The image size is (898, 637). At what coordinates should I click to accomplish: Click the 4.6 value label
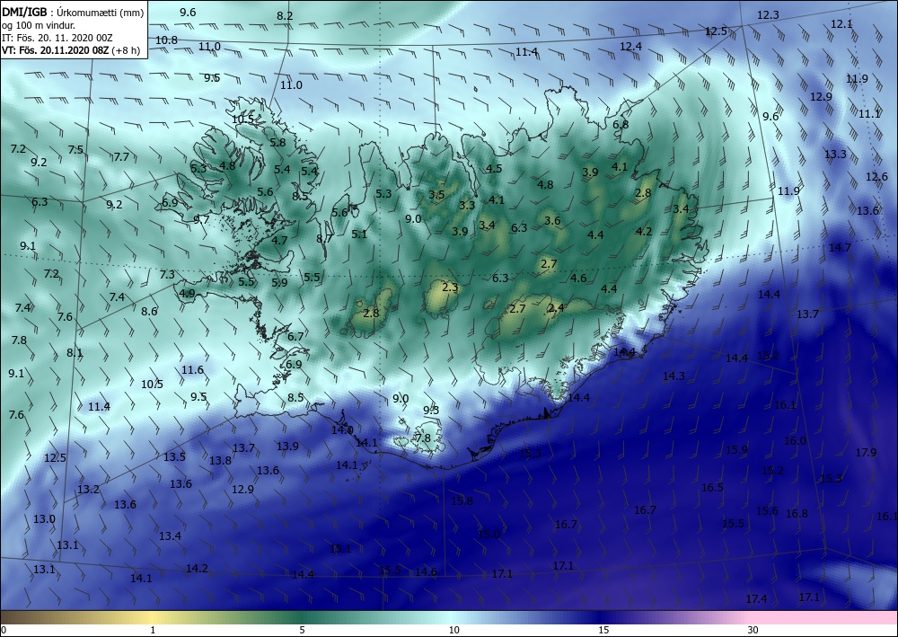pos(578,279)
